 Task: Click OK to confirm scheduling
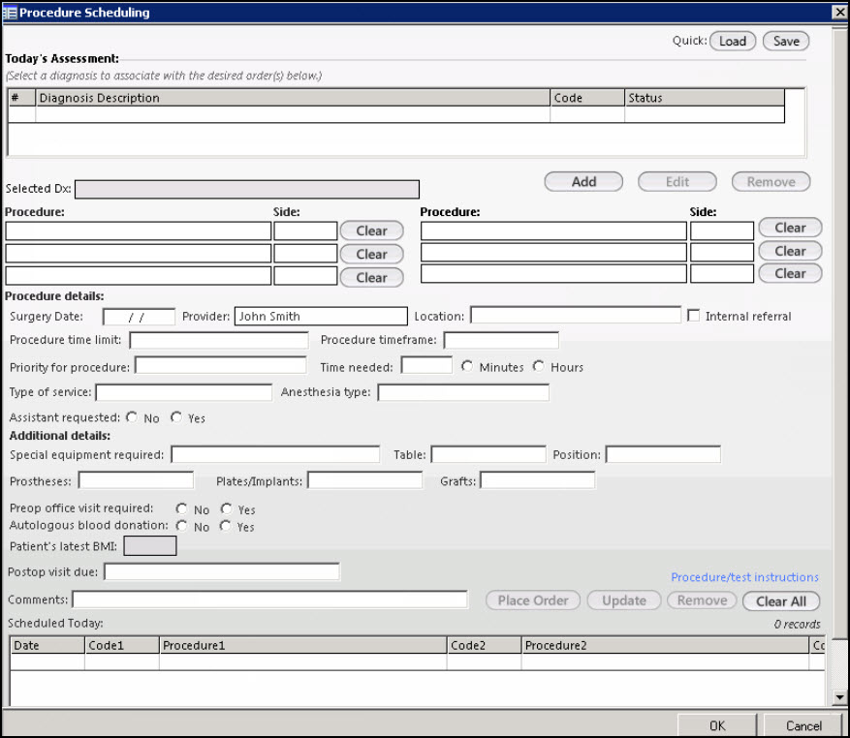pos(716,726)
